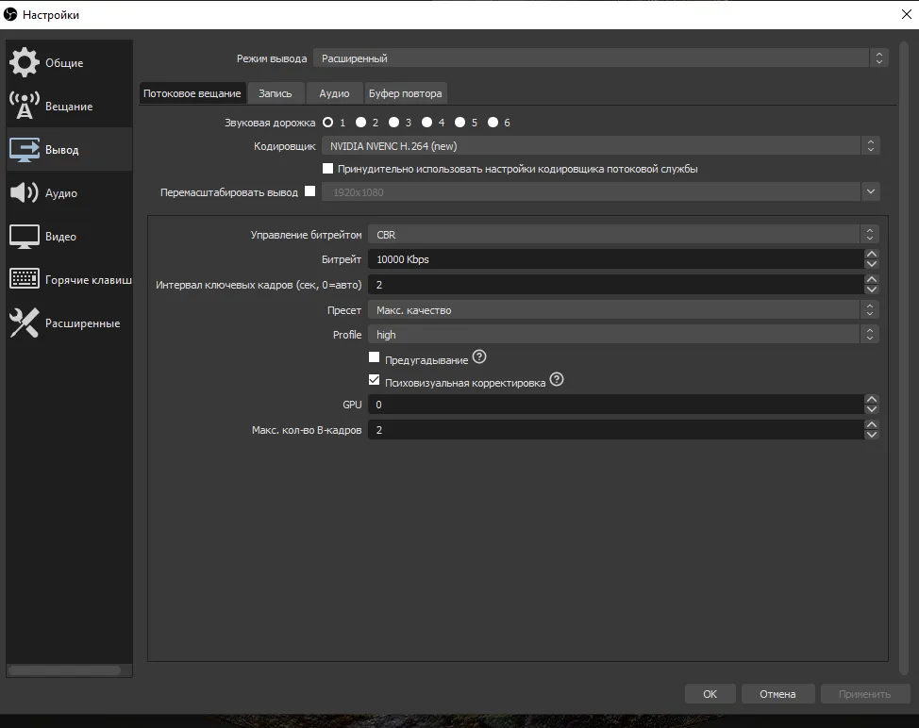Open the Аудио speaker icon
The height and width of the screenshot is (728, 919).
[x=24, y=192]
